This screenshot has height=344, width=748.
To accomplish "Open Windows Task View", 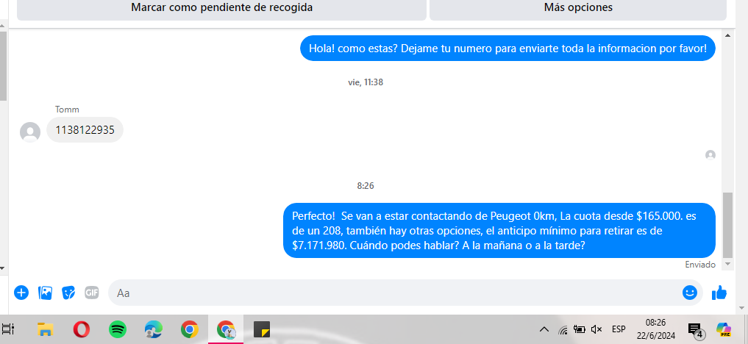I will tap(9, 329).
